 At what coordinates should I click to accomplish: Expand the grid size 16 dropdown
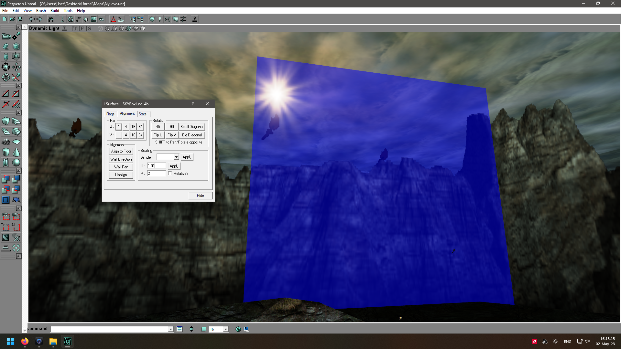tap(226, 329)
